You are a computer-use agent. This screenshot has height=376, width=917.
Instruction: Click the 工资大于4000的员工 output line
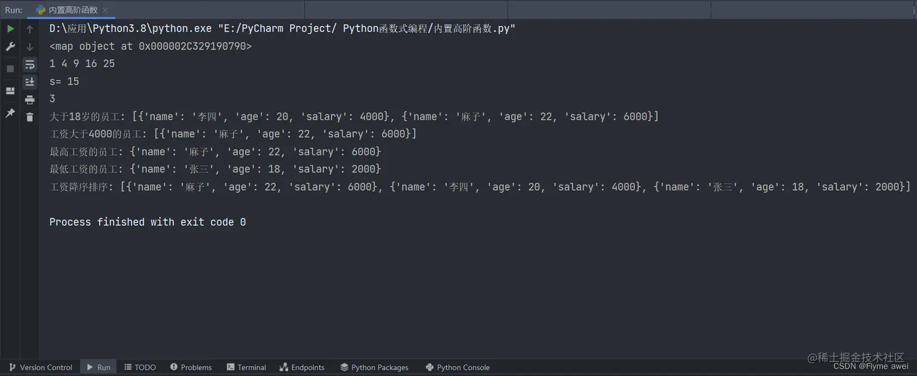pos(233,134)
